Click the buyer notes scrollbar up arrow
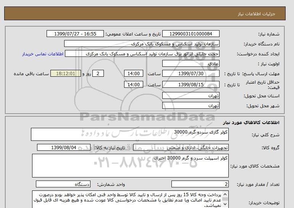The height and width of the screenshot is (208, 294). coord(225,194)
